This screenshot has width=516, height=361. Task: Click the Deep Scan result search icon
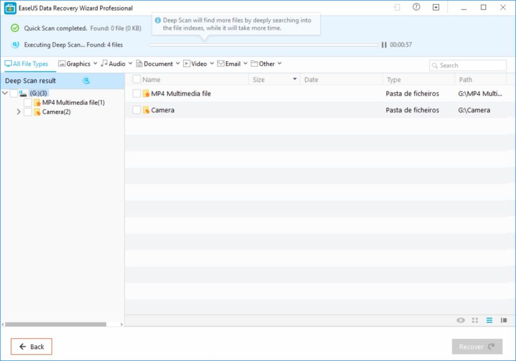pyautogui.click(x=86, y=81)
